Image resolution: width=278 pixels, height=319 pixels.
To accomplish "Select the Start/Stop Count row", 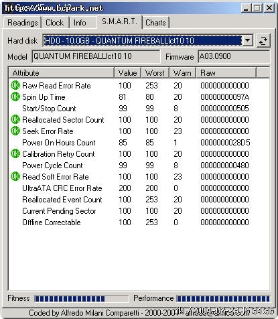I will [x=139, y=109].
